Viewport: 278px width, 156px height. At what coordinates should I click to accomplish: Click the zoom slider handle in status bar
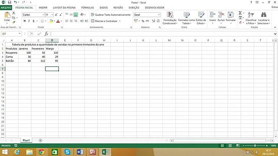[255, 146]
